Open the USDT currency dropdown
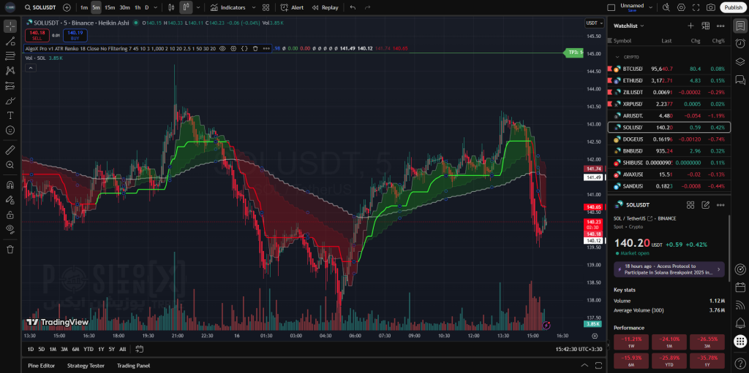 [594, 23]
